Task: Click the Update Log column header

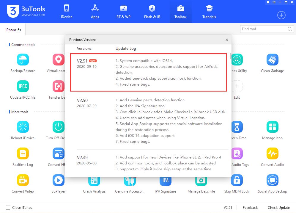Action: pos(126,49)
